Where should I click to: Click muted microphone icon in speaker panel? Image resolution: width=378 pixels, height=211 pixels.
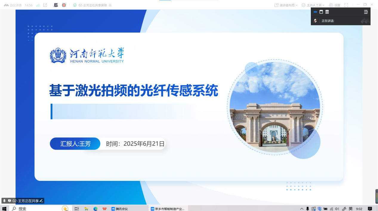pos(315,21)
